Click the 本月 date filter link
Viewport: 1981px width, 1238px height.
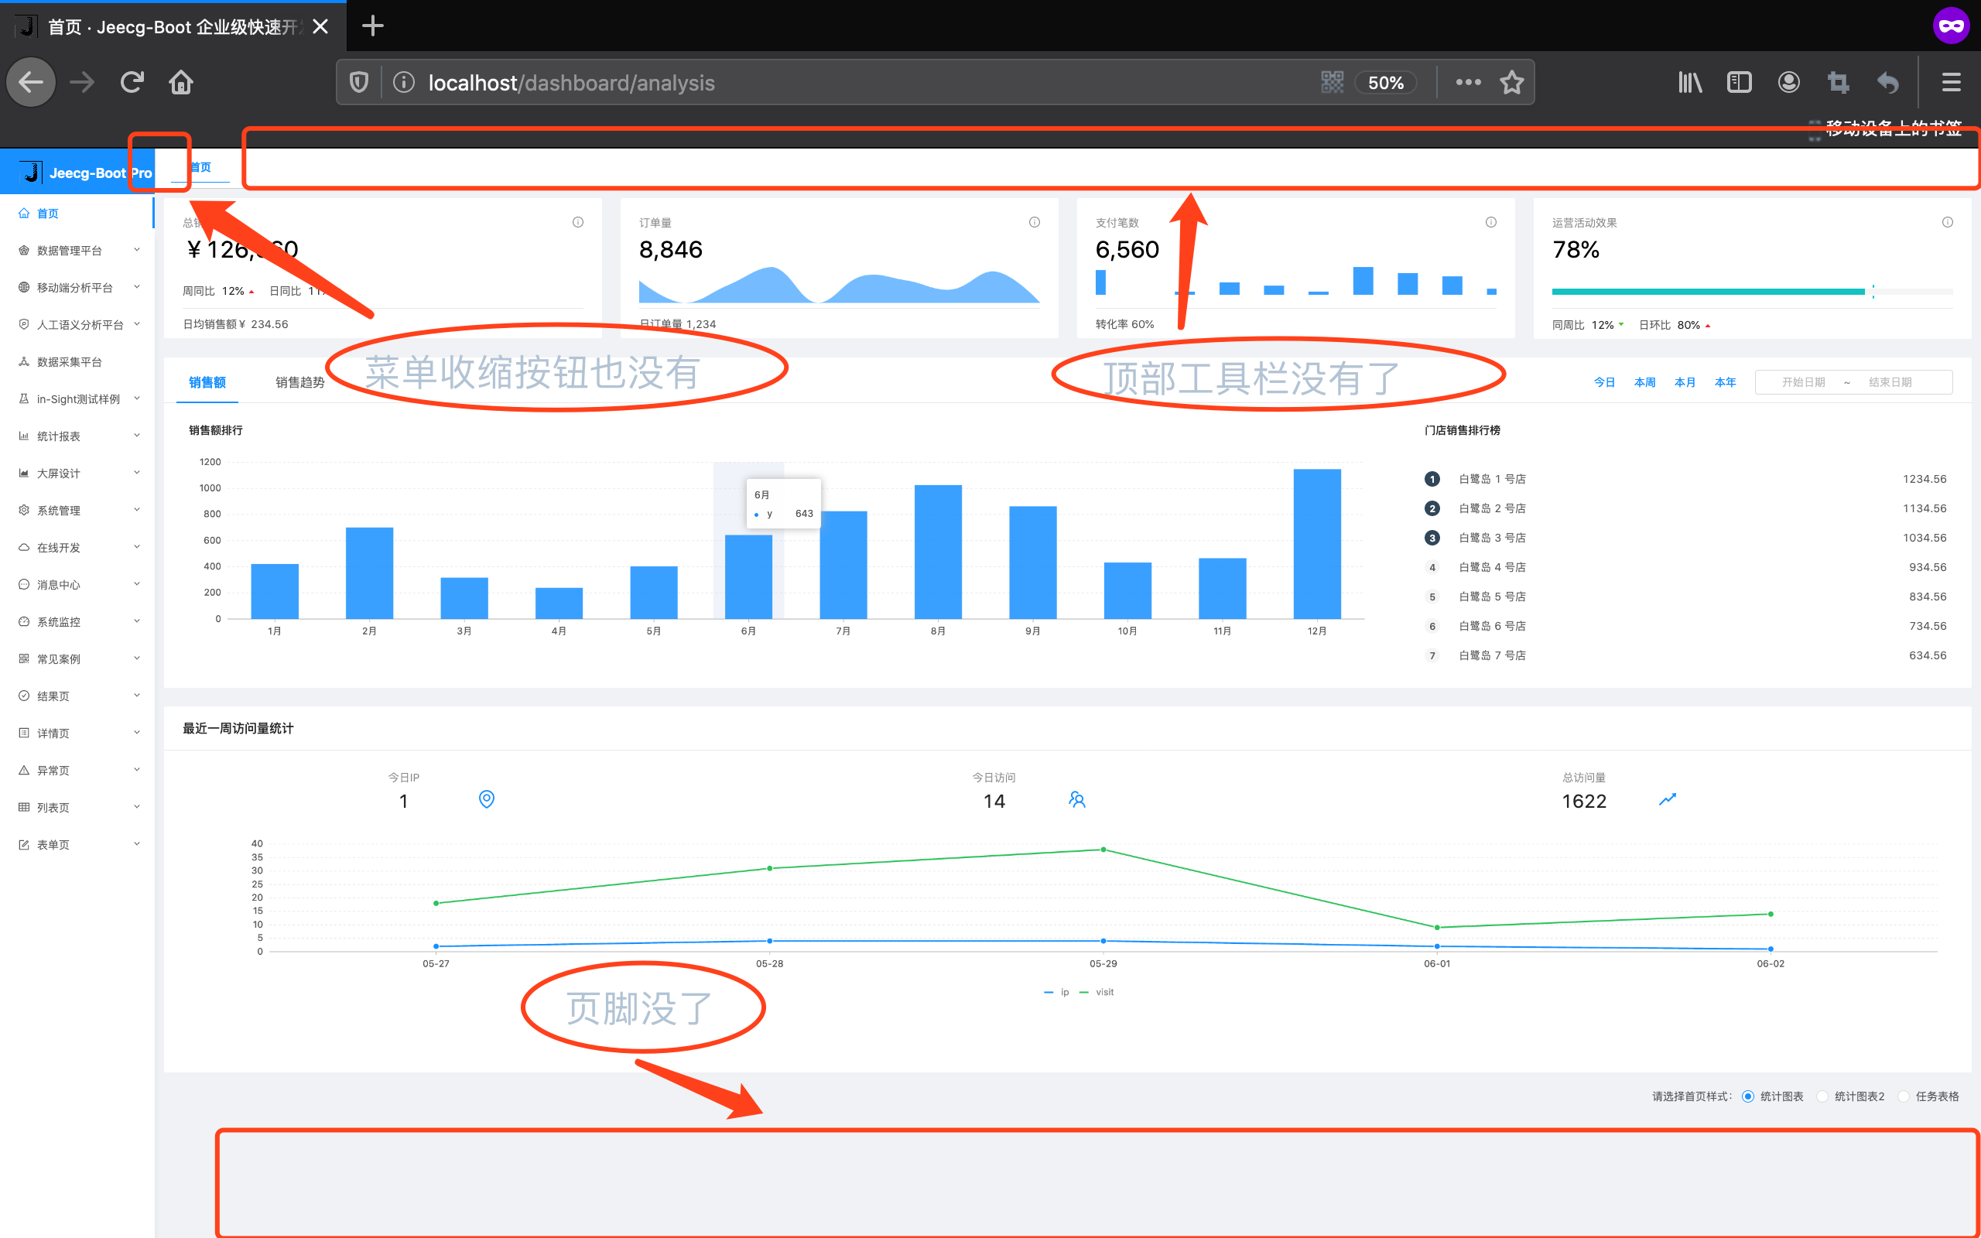click(1685, 382)
